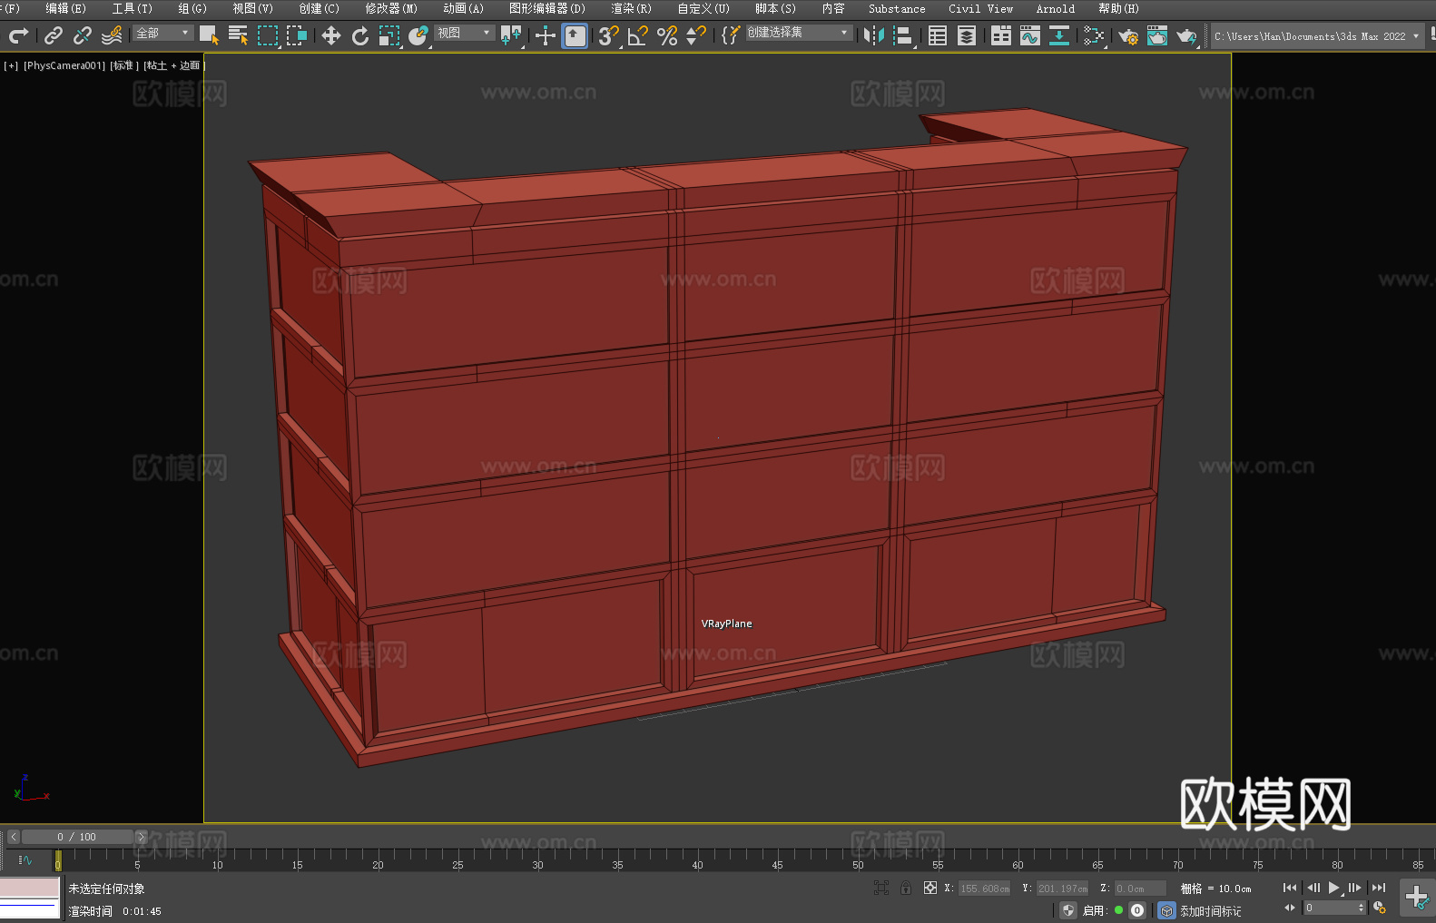Viewport: 1436px width, 923px height.
Task: Click the time slider 0 / 100
Action: coord(77,837)
